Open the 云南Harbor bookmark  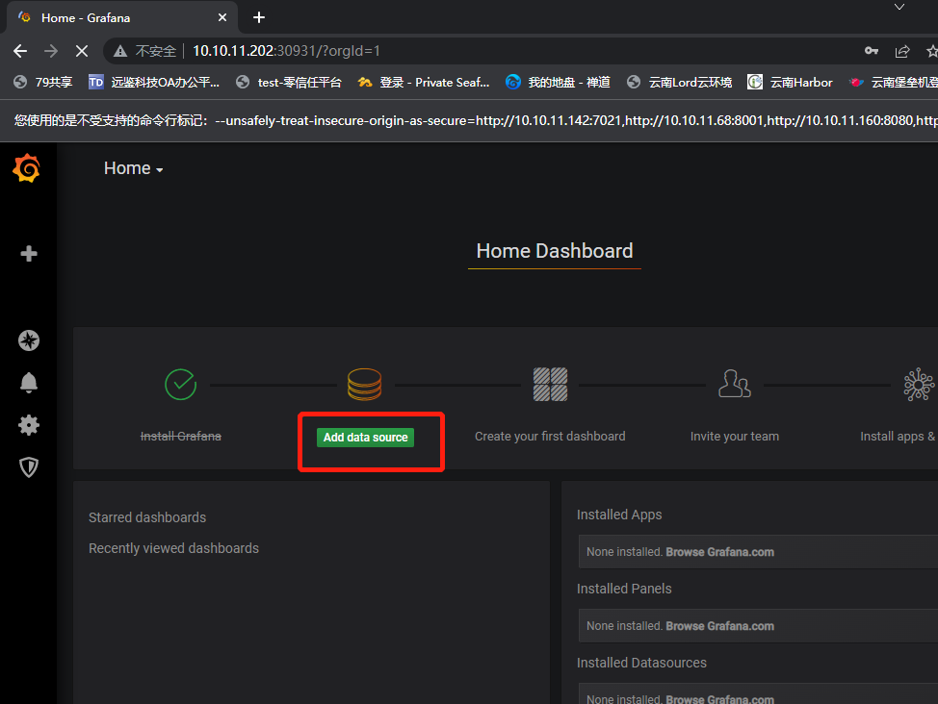click(790, 83)
